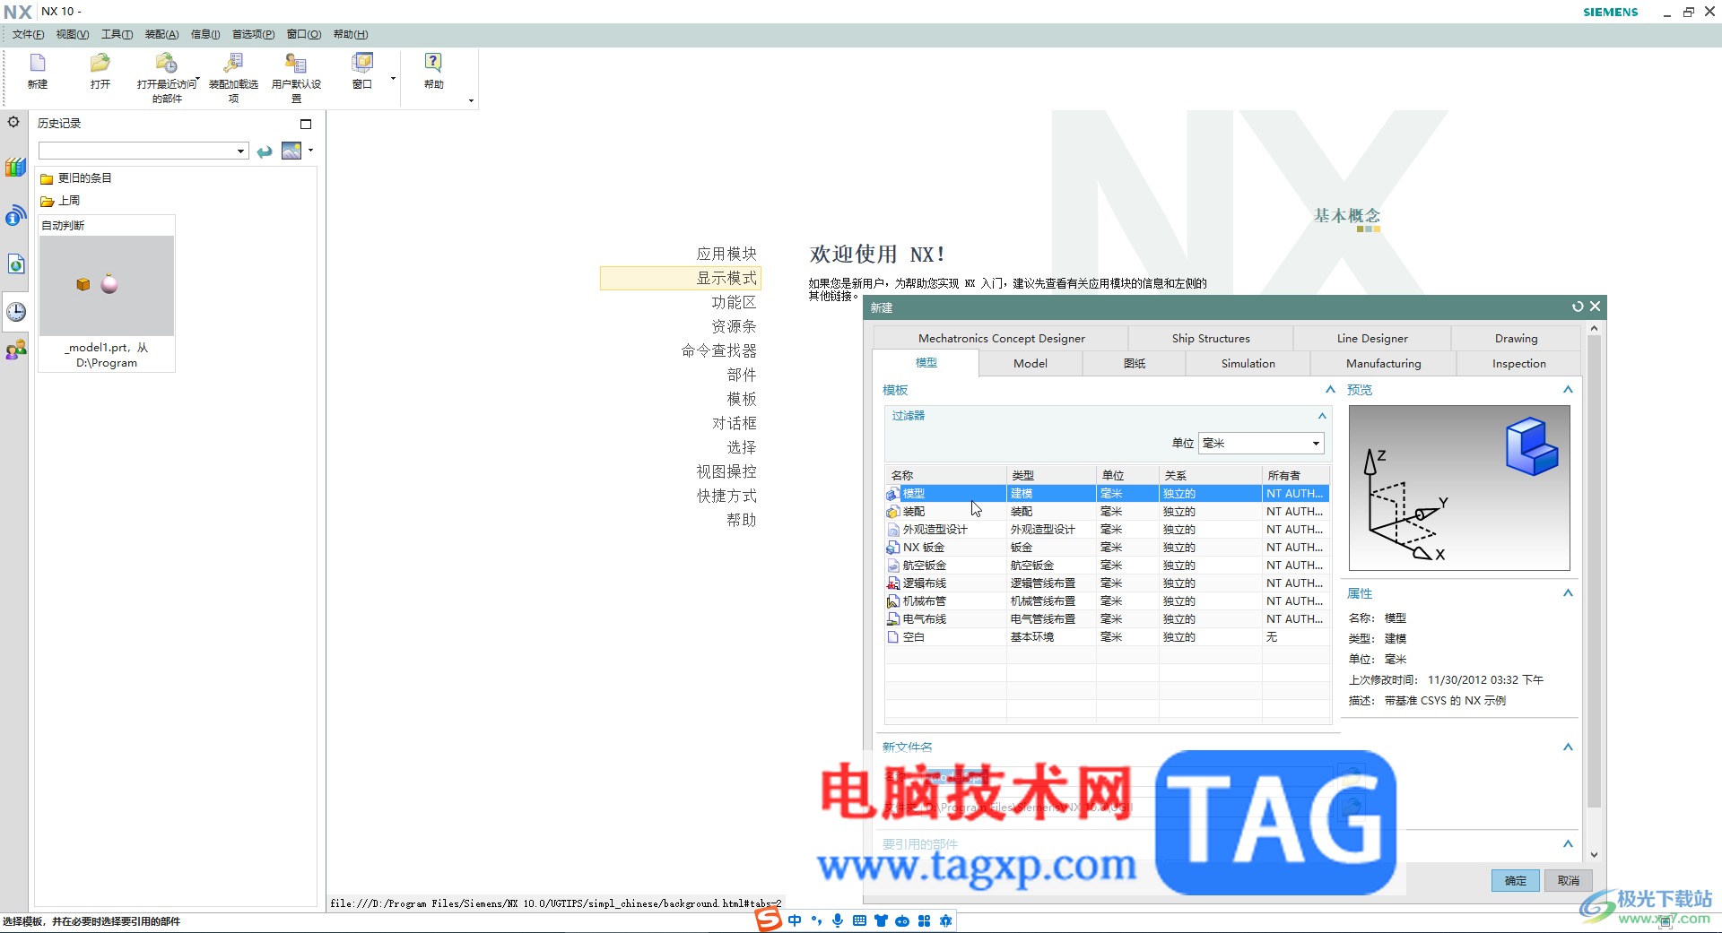Click the picture view icon in History panel
This screenshot has width=1722, height=933.
tap(291, 151)
